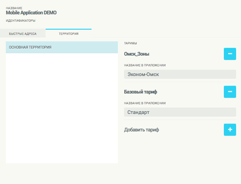Click the blue indicator above Территория tab
The width and height of the screenshot is (241, 184).
pos(69,29)
